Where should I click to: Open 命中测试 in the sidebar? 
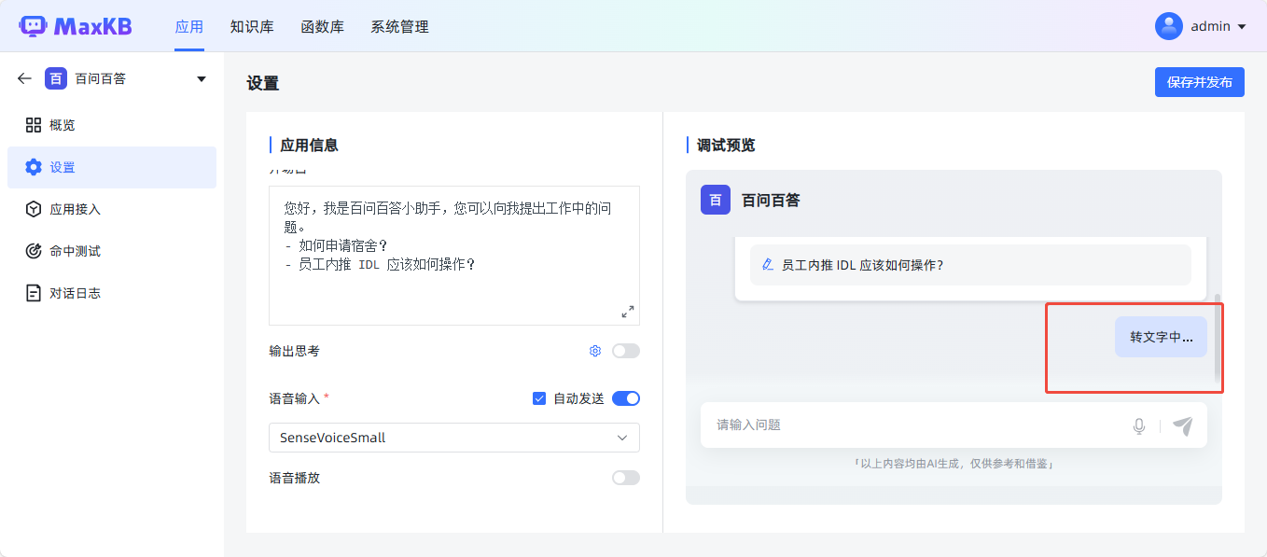[75, 251]
